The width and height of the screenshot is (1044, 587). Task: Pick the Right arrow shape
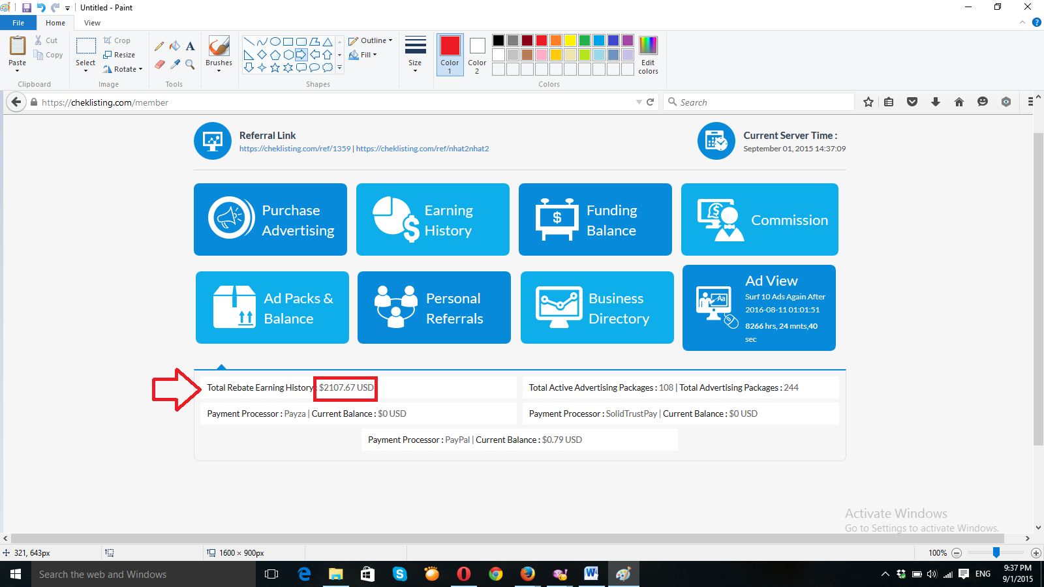[301, 55]
